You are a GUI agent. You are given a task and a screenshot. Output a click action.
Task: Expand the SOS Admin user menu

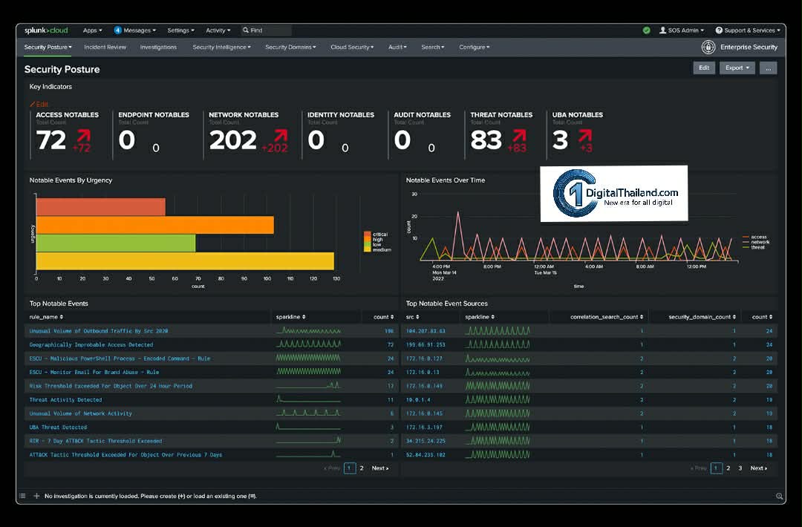point(682,30)
